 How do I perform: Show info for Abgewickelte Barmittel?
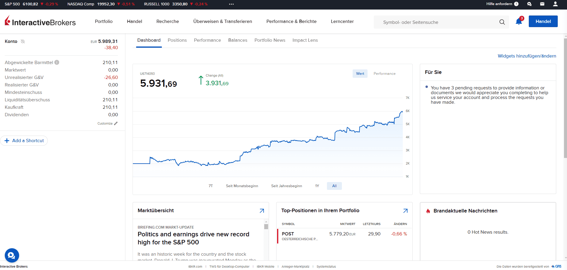(x=57, y=62)
